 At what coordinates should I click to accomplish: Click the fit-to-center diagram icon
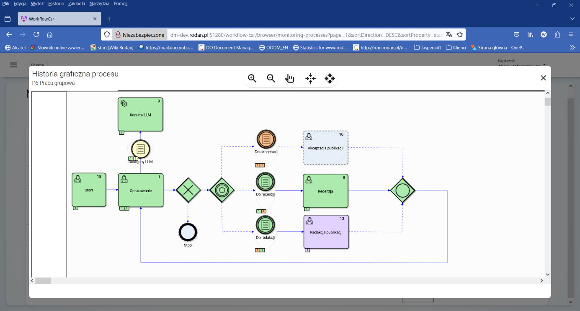pyautogui.click(x=310, y=78)
